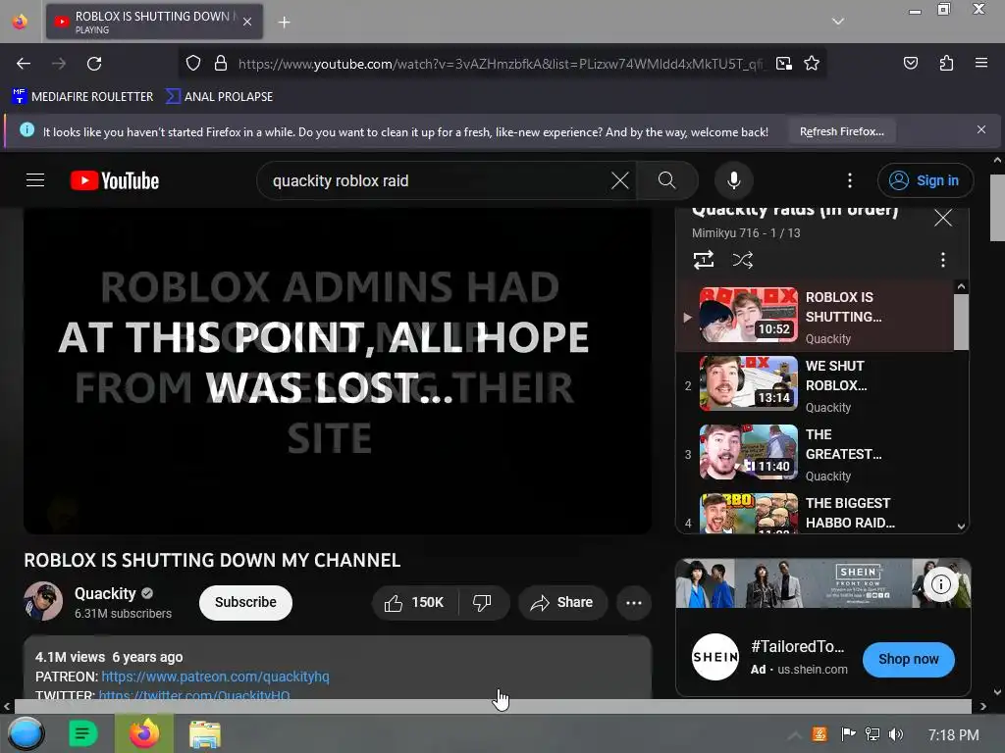
Task: Open a new tab with plus icon
Action: [284, 23]
